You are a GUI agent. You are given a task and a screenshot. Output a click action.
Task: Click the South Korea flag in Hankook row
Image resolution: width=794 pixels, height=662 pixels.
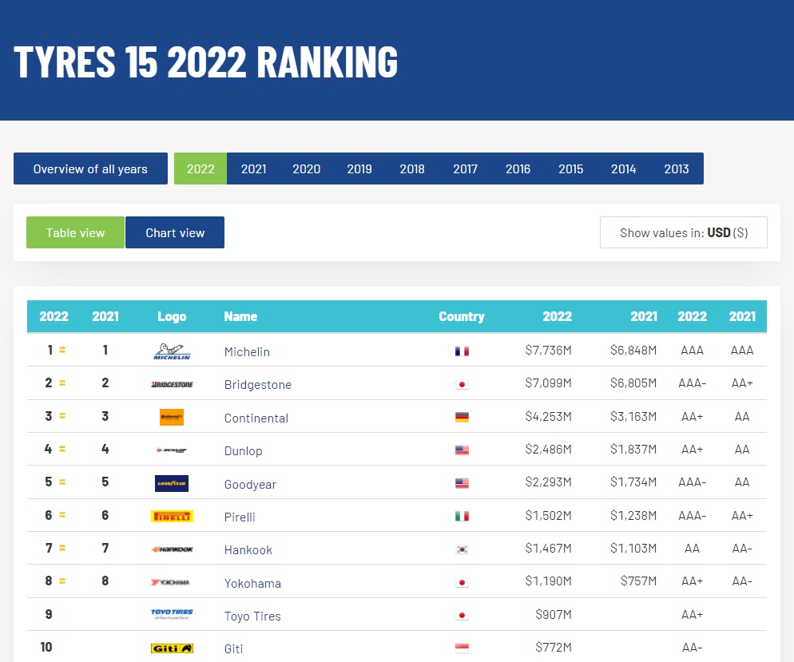(x=462, y=549)
